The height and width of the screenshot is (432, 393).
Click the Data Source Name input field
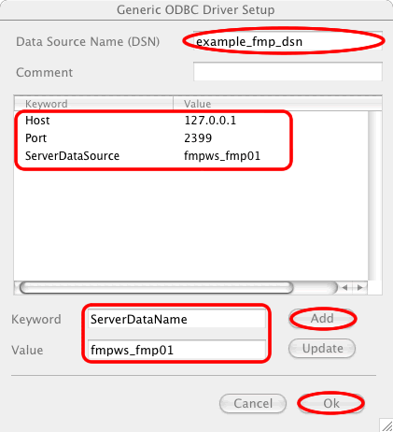(x=288, y=41)
